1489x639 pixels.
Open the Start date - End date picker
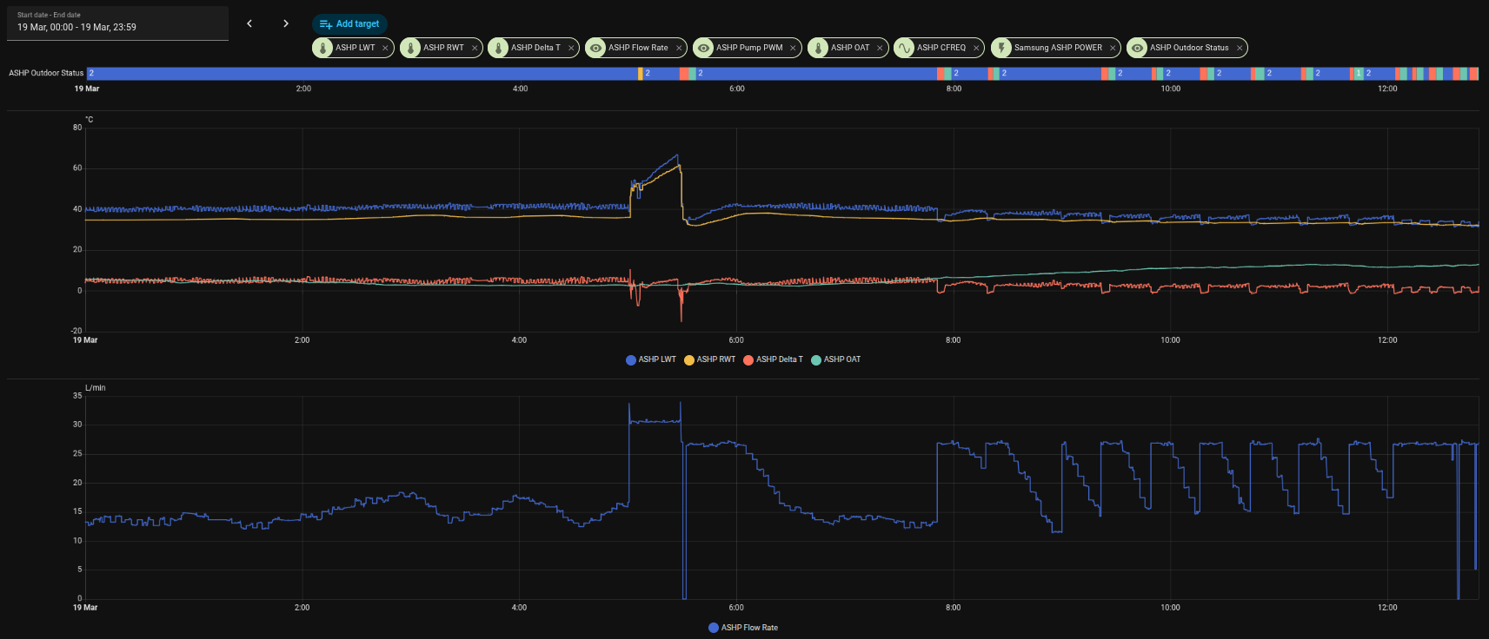click(x=117, y=23)
